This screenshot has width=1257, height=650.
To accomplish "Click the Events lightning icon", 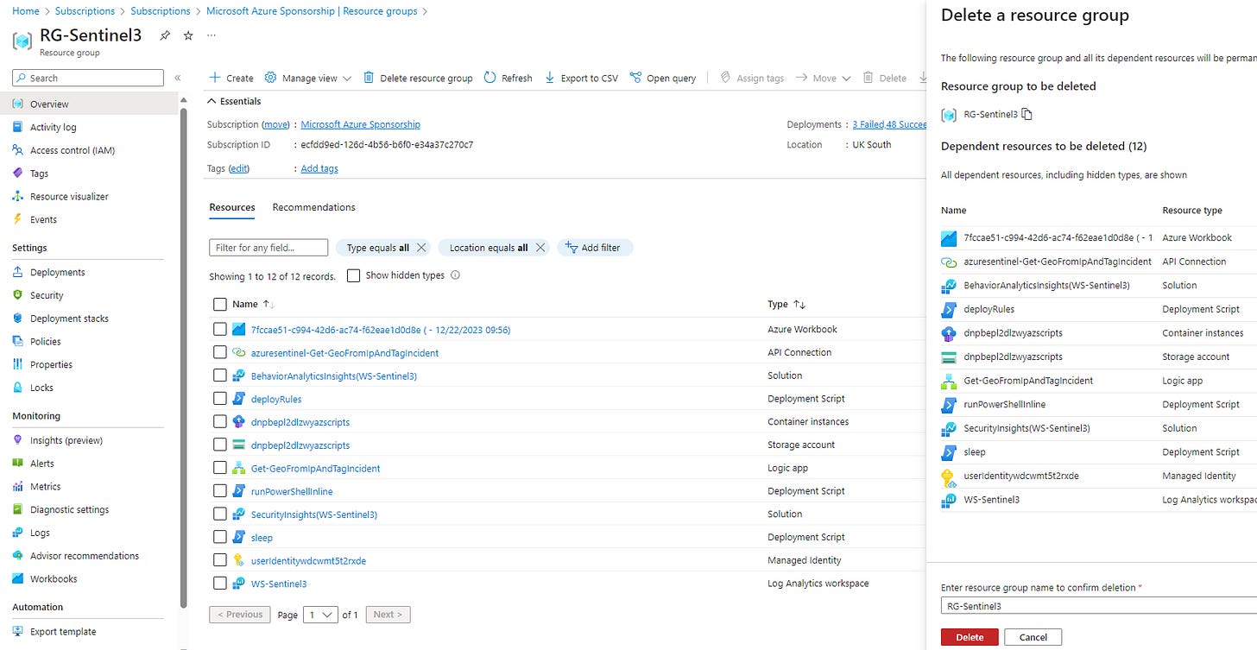I will (x=18, y=219).
